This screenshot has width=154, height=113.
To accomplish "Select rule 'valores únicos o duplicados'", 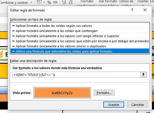I will point(80,46).
